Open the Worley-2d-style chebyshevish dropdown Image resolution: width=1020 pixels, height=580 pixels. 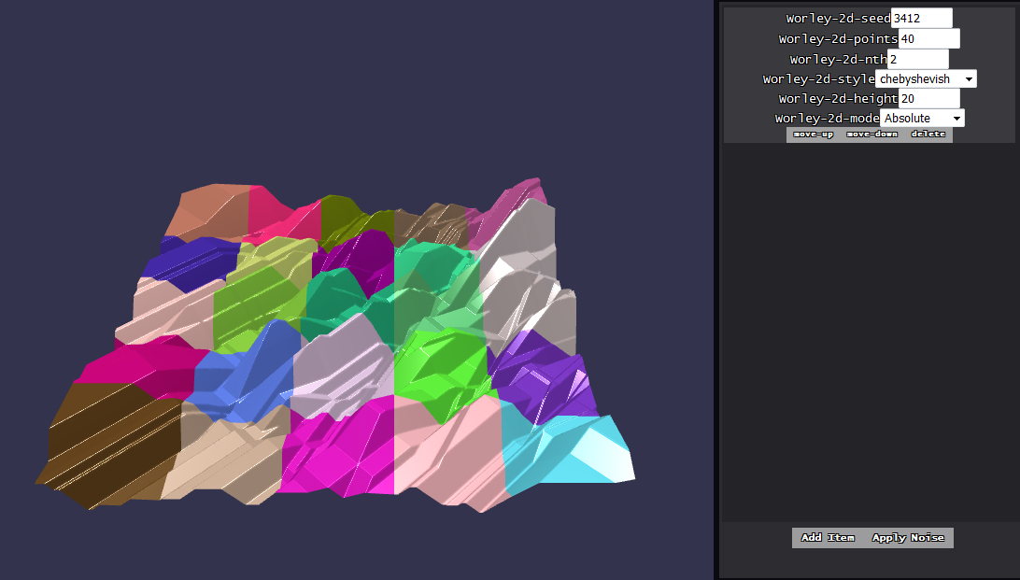[x=926, y=79]
